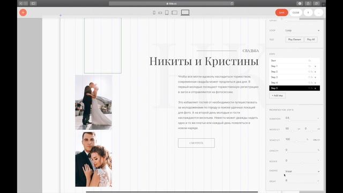343x193 pixels.
Task: Click the Delay value field
Action: (301, 181)
